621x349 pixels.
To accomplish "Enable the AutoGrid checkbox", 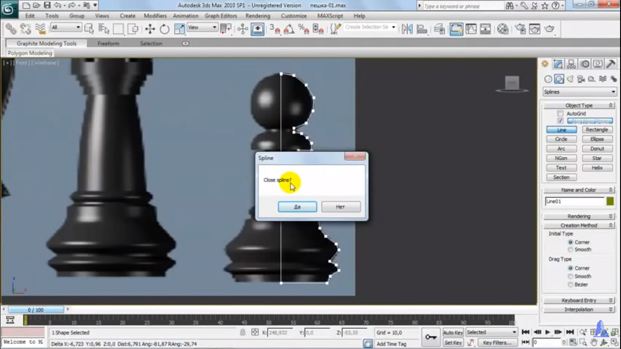I will (560, 114).
